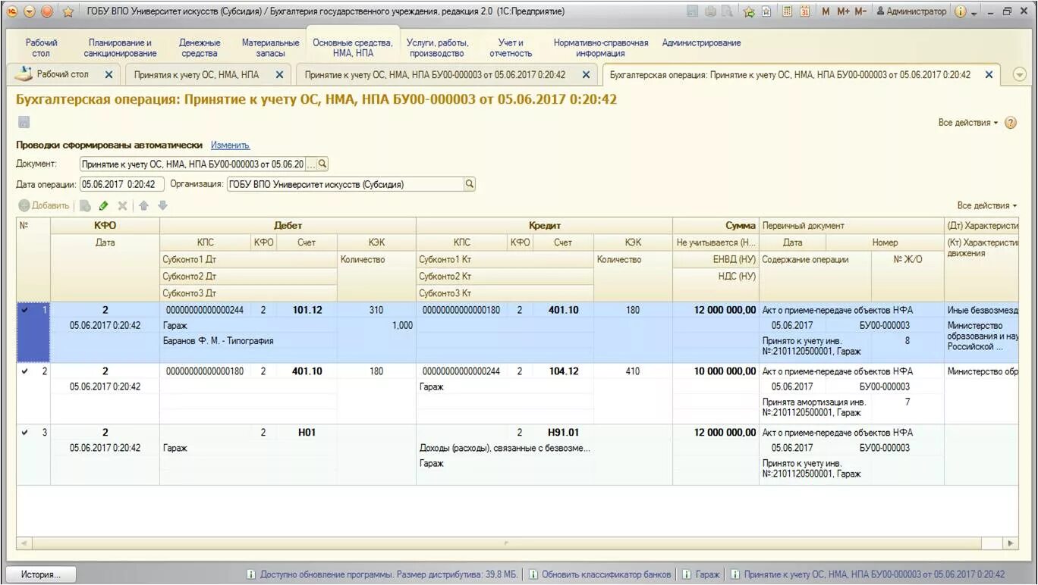1038x585 pixels.
Task: Move row down with the down arrow icon
Action: [x=162, y=205]
